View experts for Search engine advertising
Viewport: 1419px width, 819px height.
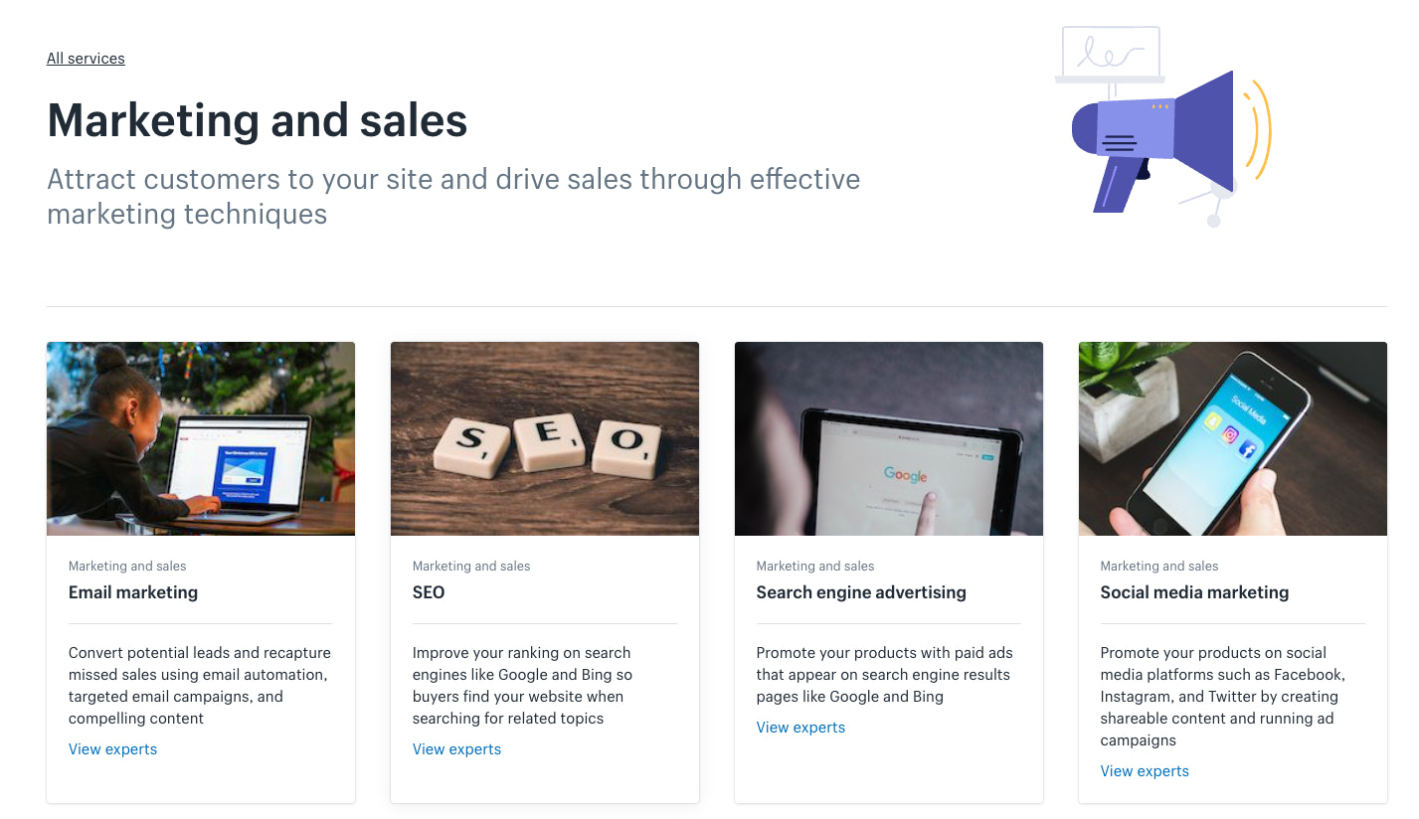click(x=800, y=728)
